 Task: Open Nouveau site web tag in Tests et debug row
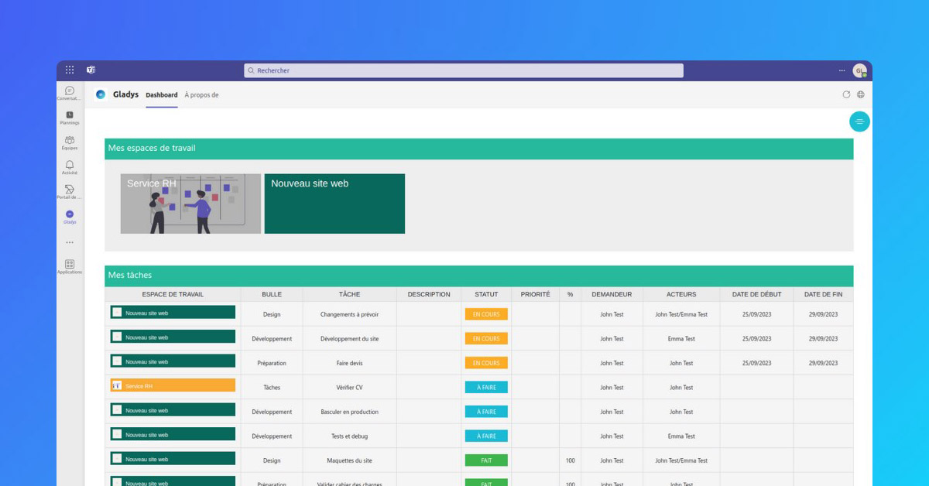tap(173, 434)
